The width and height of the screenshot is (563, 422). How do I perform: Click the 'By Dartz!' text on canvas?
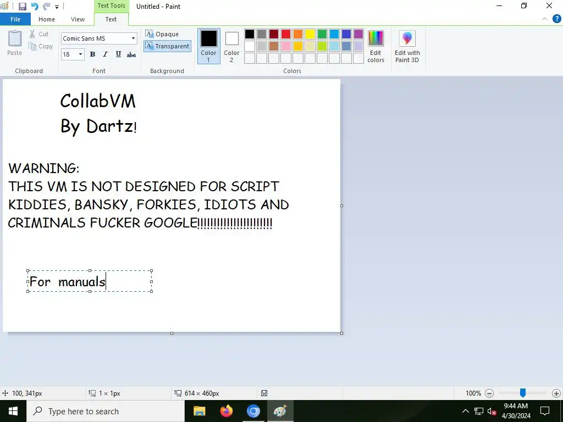tap(98, 127)
